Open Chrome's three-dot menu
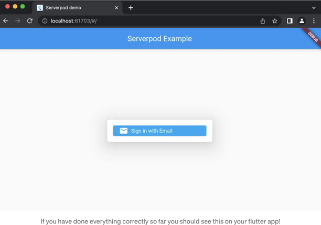The width and height of the screenshot is (321, 225). [x=314, y=21]
